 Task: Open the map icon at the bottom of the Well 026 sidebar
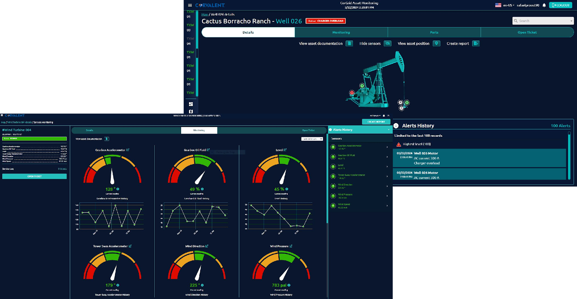(191, 111)
